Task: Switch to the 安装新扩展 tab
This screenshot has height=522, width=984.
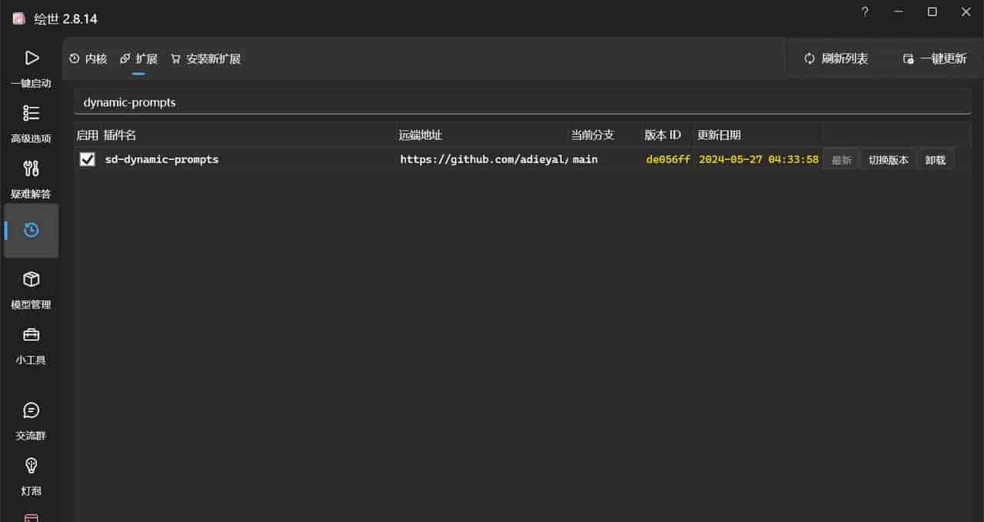Action: point(206,58)
